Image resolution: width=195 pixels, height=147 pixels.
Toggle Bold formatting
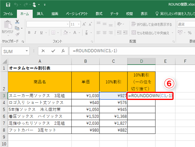(29, 33)
